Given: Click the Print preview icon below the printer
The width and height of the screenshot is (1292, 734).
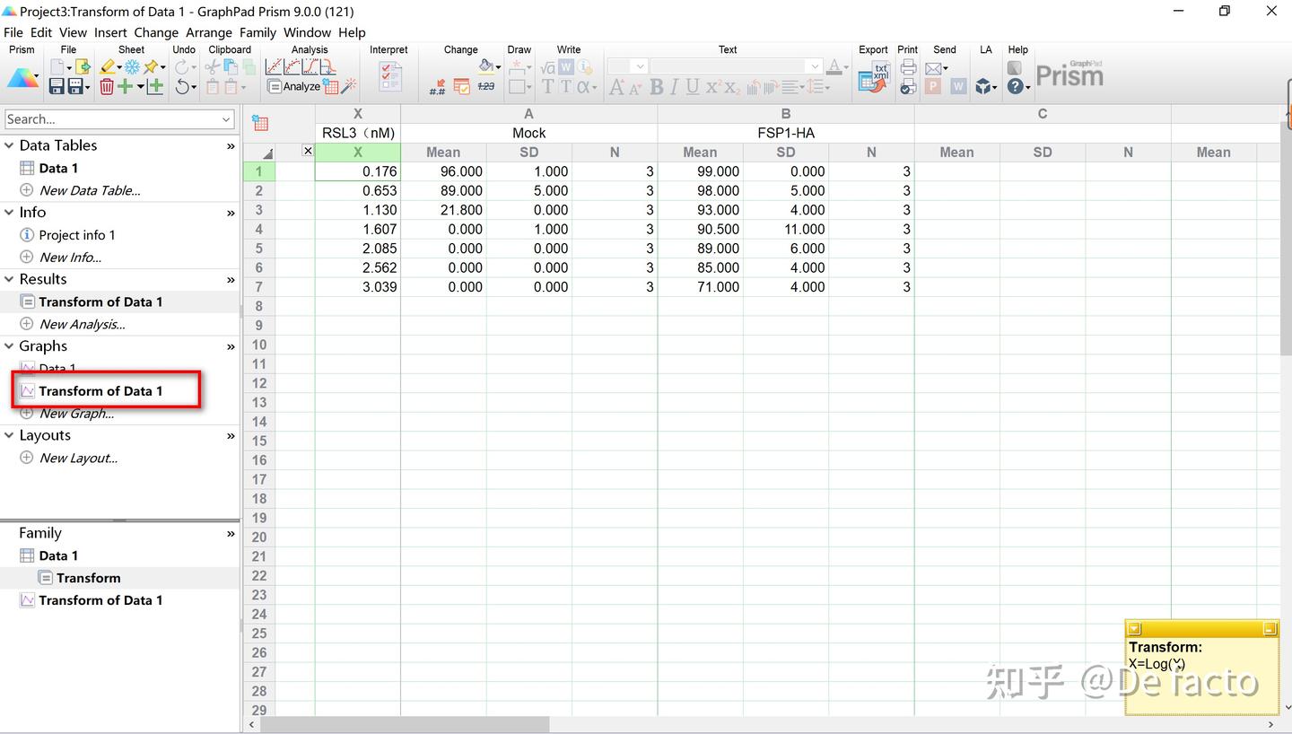Looking at the screenshot, I should pyautogui.click(x=908, y=86).
